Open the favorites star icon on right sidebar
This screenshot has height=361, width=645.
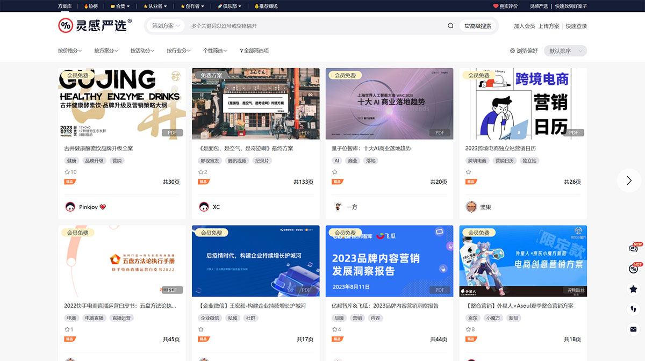pos(633,288)
